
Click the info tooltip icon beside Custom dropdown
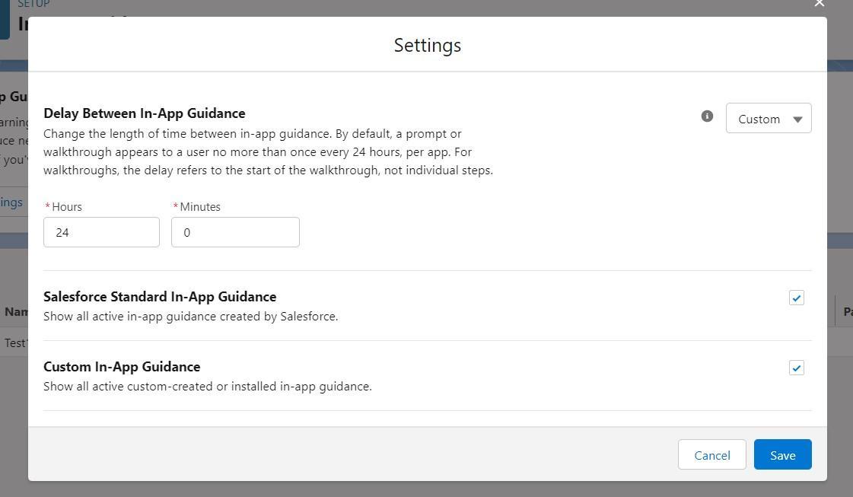(x=707, y=116)
